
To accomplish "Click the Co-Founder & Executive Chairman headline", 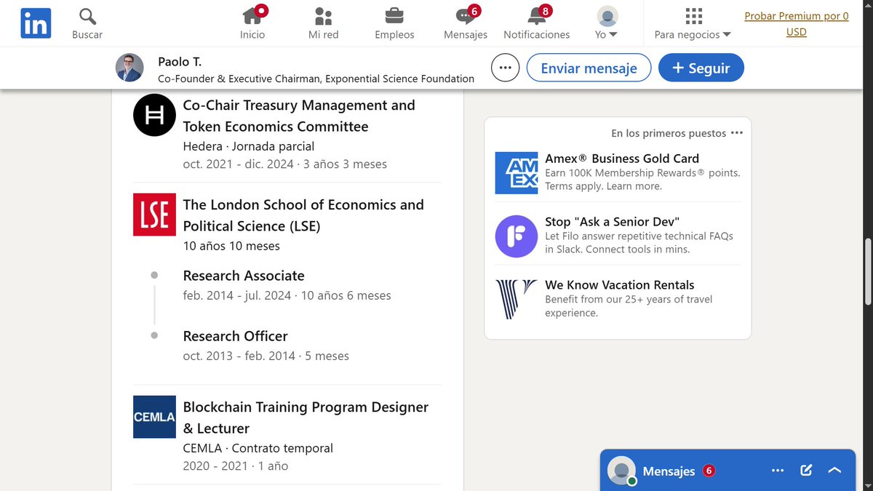I will [x=316, y=79].
